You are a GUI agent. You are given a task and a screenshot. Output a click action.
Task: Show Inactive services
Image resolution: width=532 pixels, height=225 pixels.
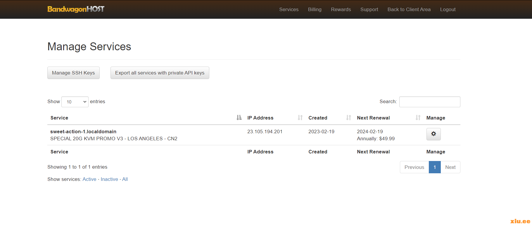tap(109, 179)
